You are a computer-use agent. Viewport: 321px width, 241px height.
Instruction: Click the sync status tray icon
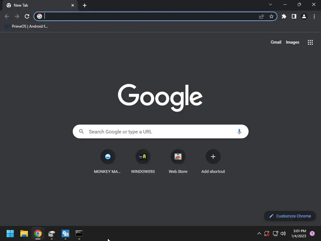click(x=266, y=233)
